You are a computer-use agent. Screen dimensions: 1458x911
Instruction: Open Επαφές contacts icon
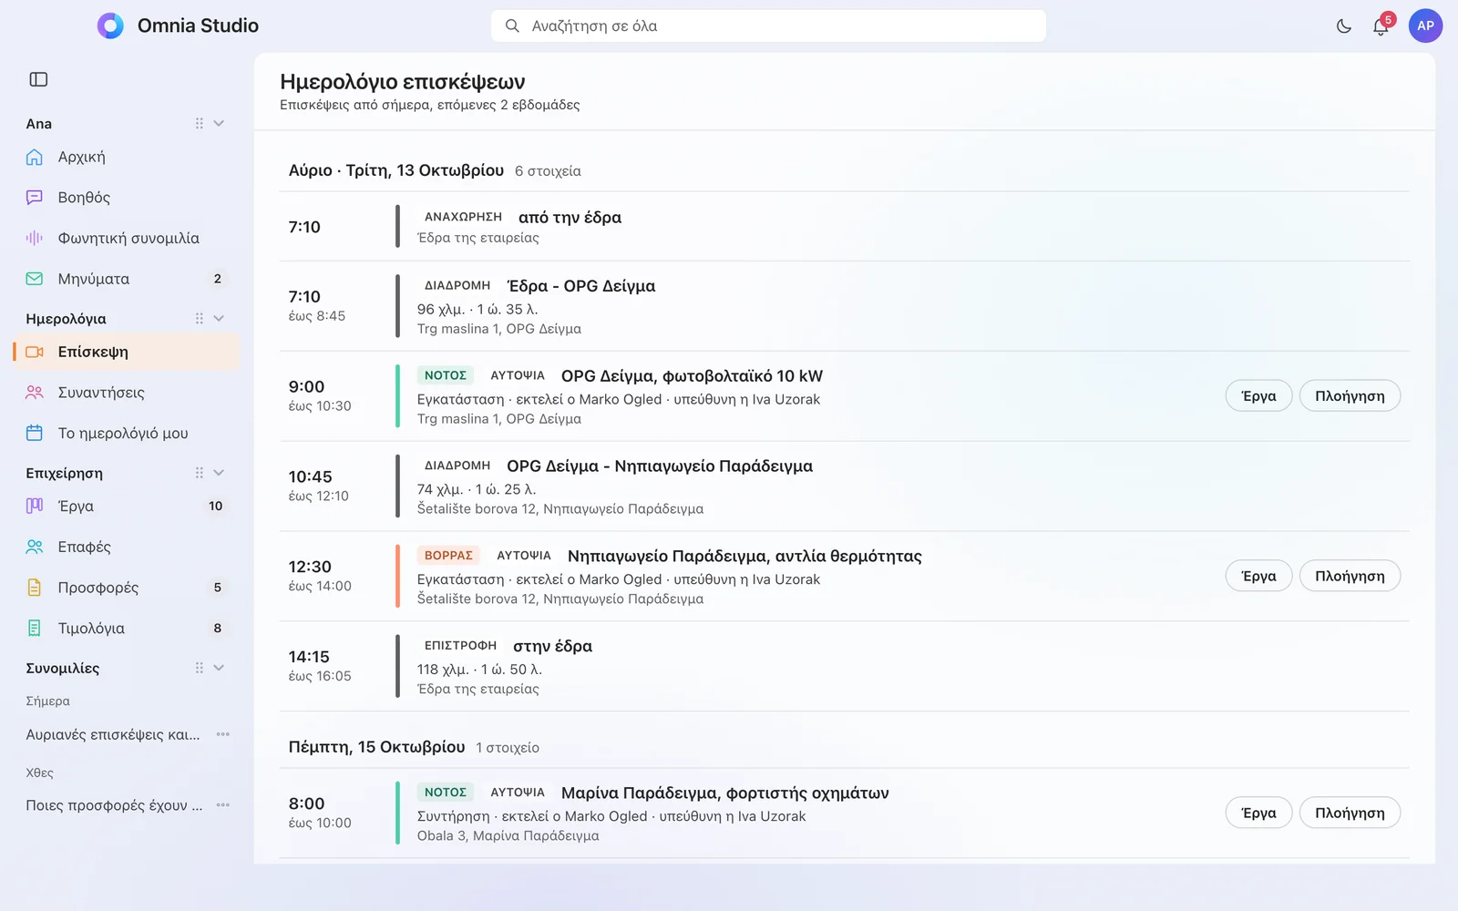tap(35, 547)
